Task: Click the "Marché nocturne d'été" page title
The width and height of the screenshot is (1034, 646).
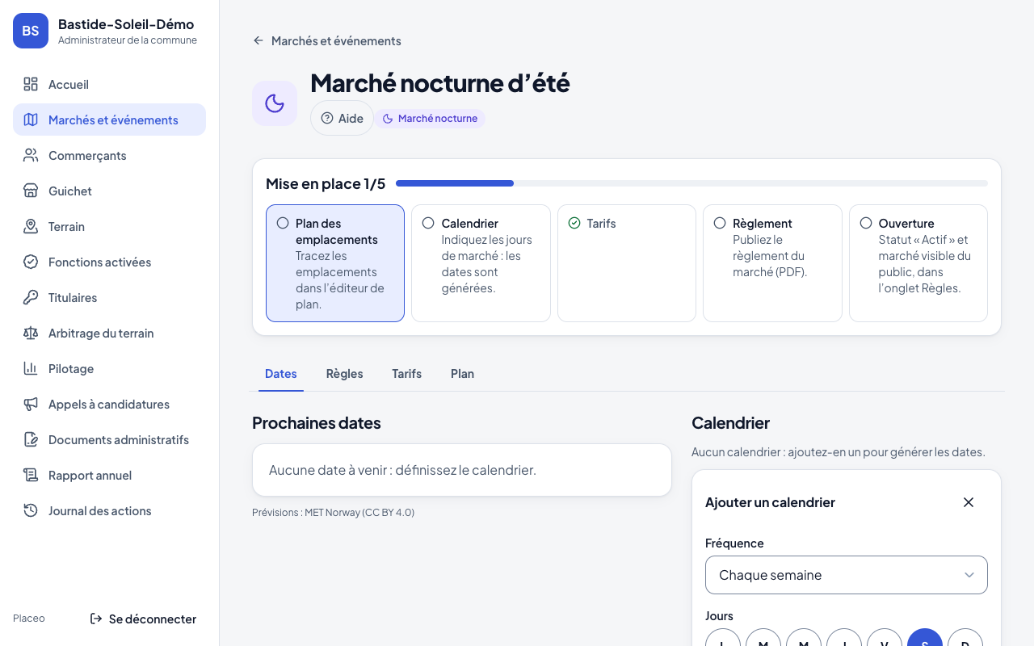Action: click(440, 82)
